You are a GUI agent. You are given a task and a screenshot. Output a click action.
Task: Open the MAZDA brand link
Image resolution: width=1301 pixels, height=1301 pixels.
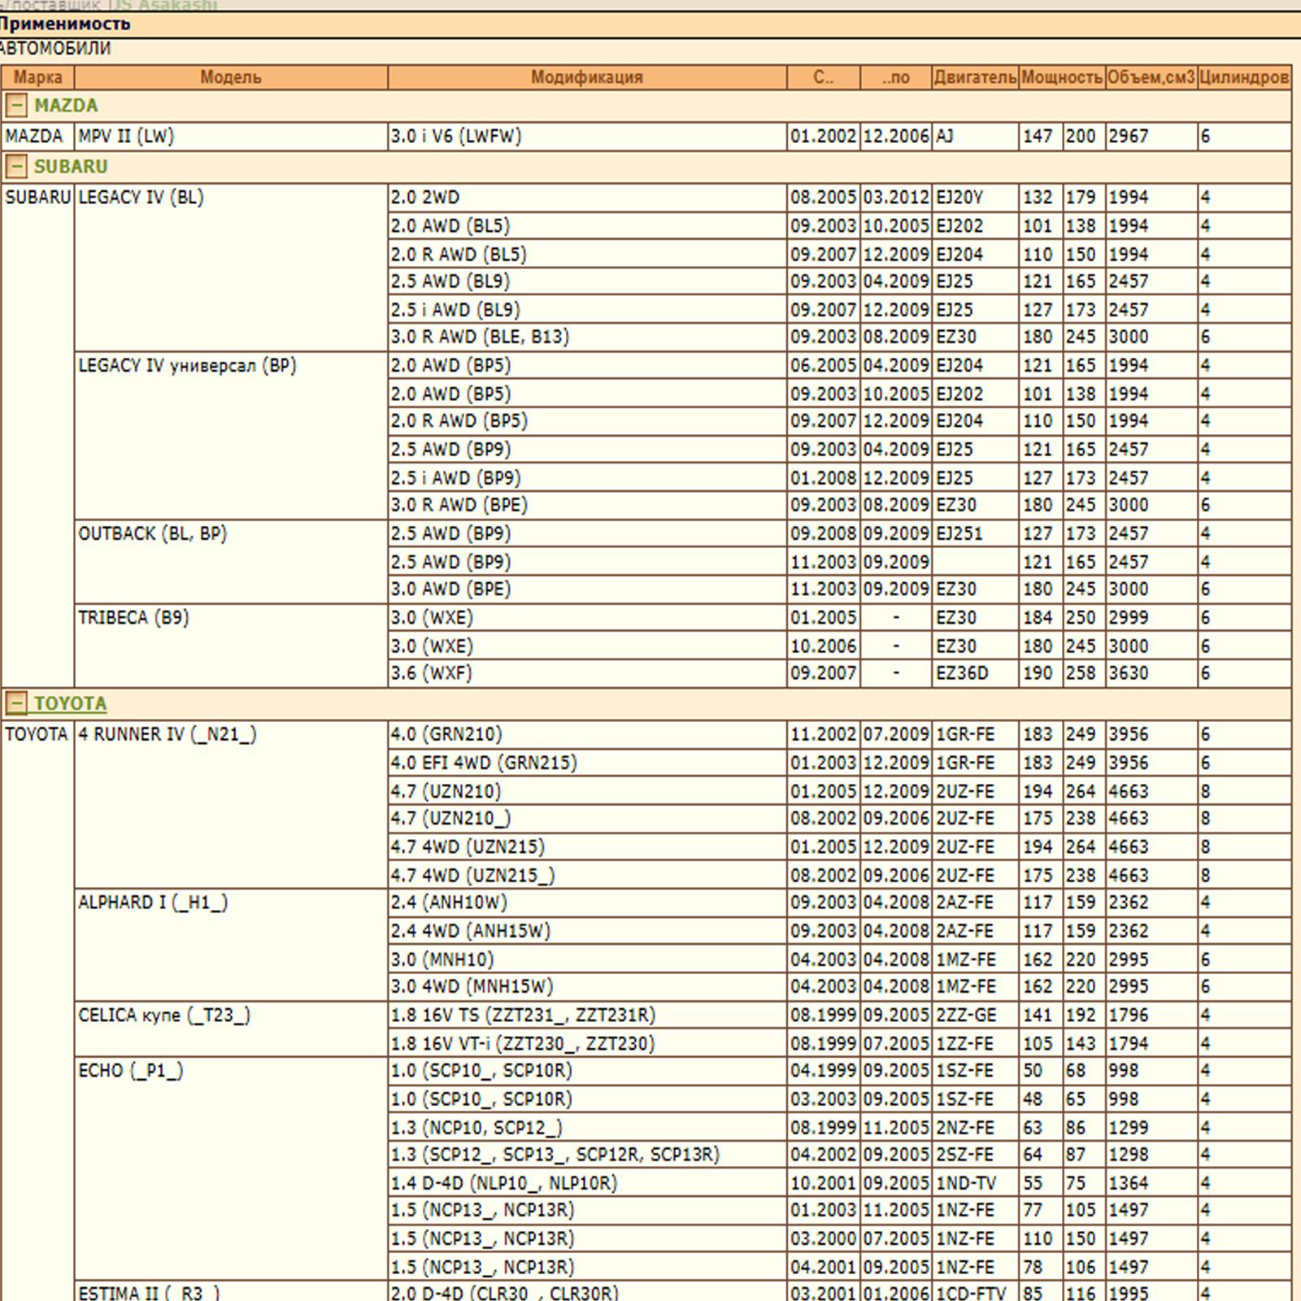click(x=66, y=106)
